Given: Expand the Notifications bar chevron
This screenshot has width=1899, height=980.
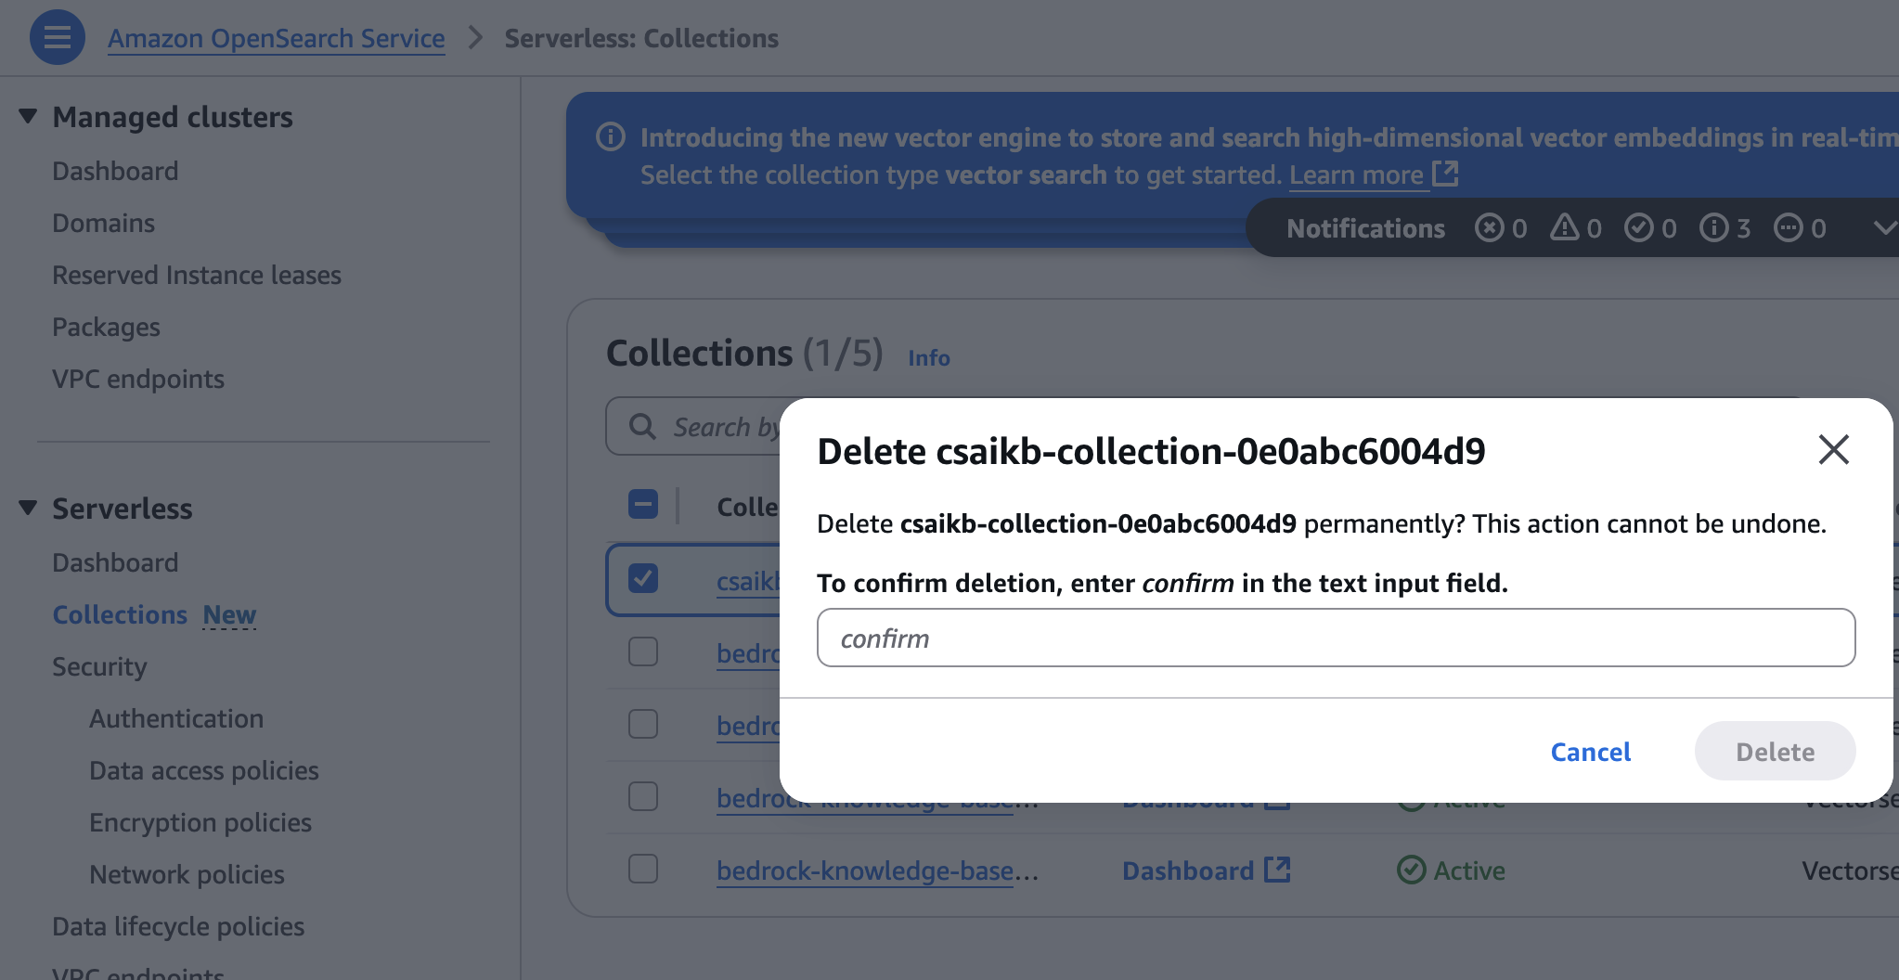Looking at the screenshot, I should (x=1883, y=227).
